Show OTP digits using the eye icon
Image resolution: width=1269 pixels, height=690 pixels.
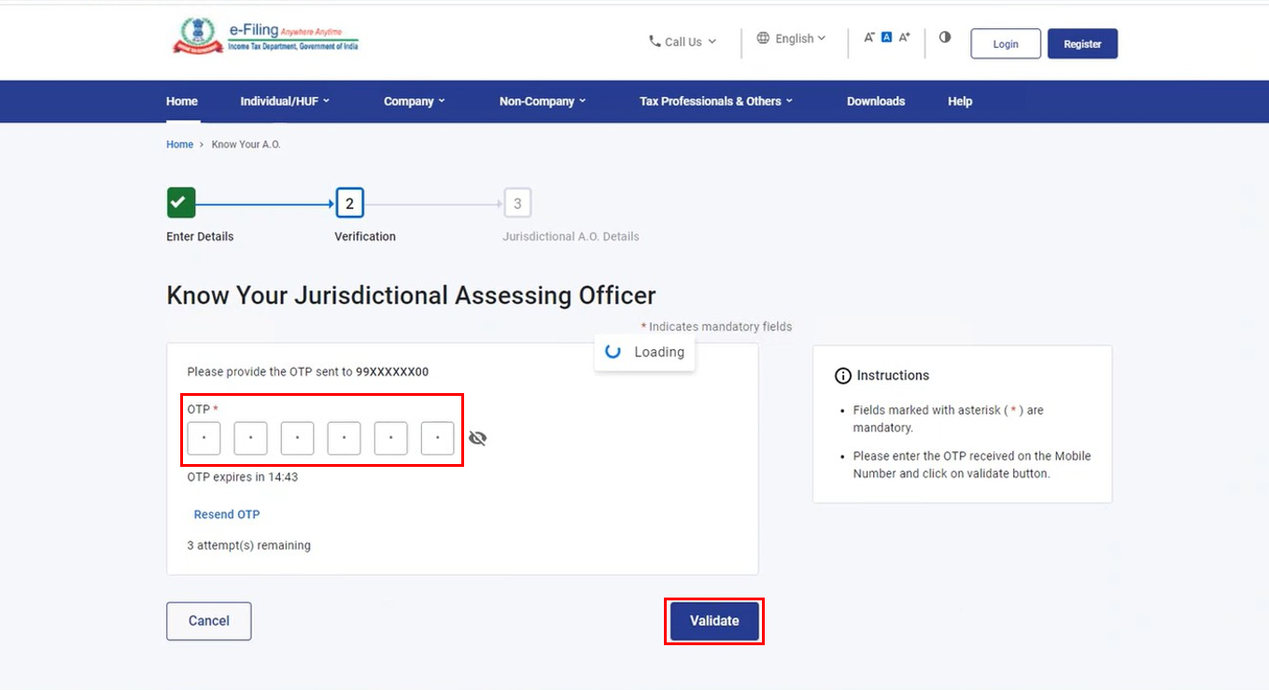pyautogui.click(x=478, y=438)
